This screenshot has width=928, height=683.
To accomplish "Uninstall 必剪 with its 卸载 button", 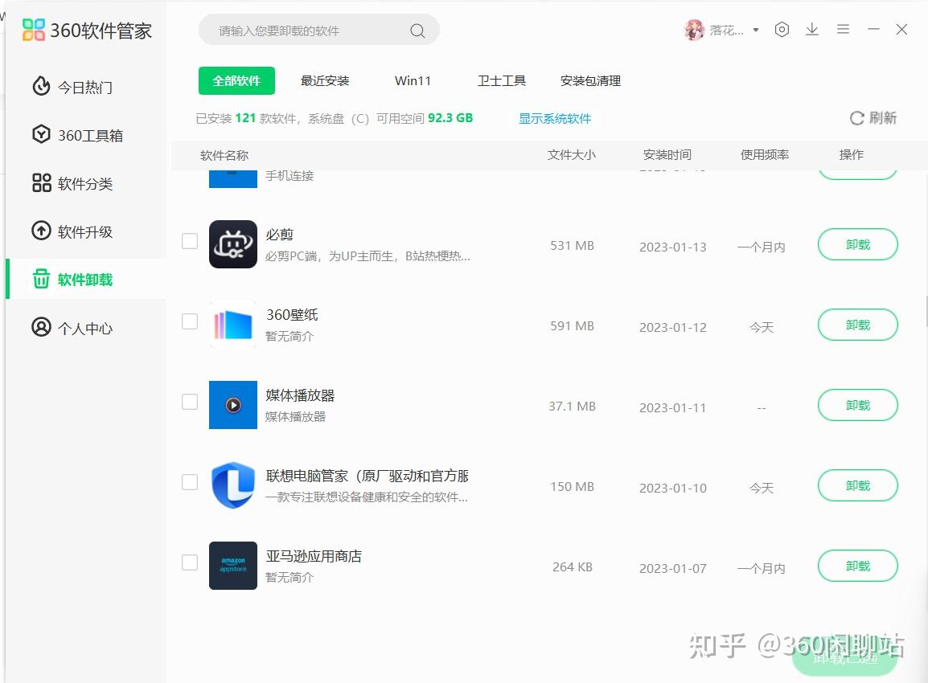I will [x=857, y=244].
